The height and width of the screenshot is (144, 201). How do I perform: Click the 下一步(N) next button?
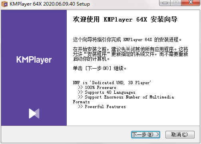tap(145, 134)
